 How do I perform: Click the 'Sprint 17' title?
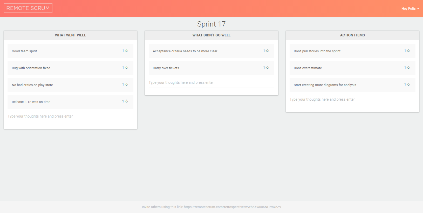(211, 24)
